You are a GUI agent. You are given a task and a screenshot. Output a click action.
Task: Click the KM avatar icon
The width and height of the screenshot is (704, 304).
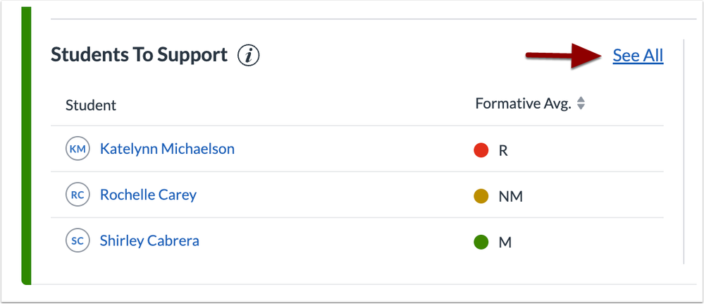(x=78, y=149)
